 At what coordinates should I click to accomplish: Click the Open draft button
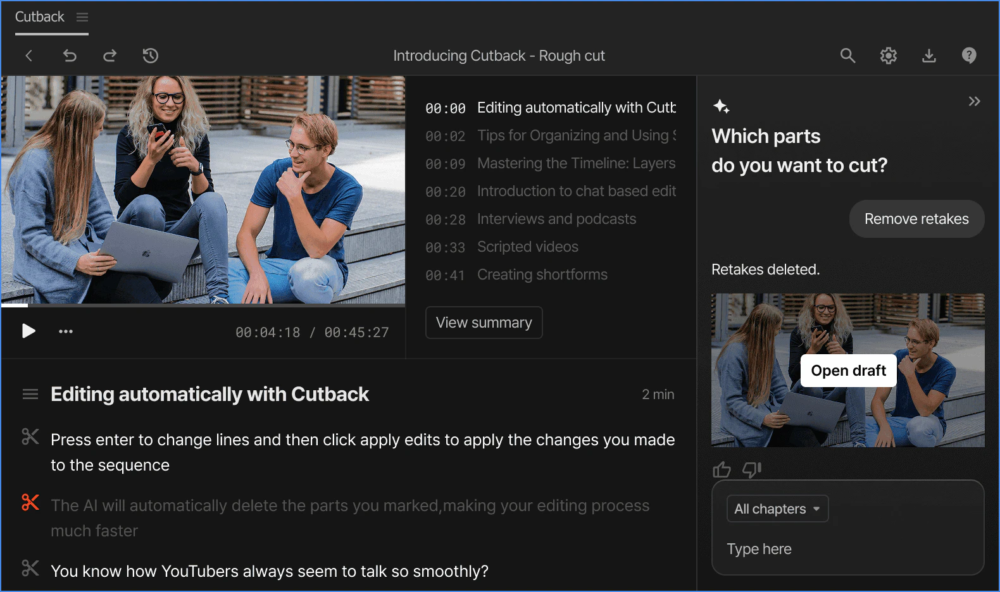[x=848, y=371]
